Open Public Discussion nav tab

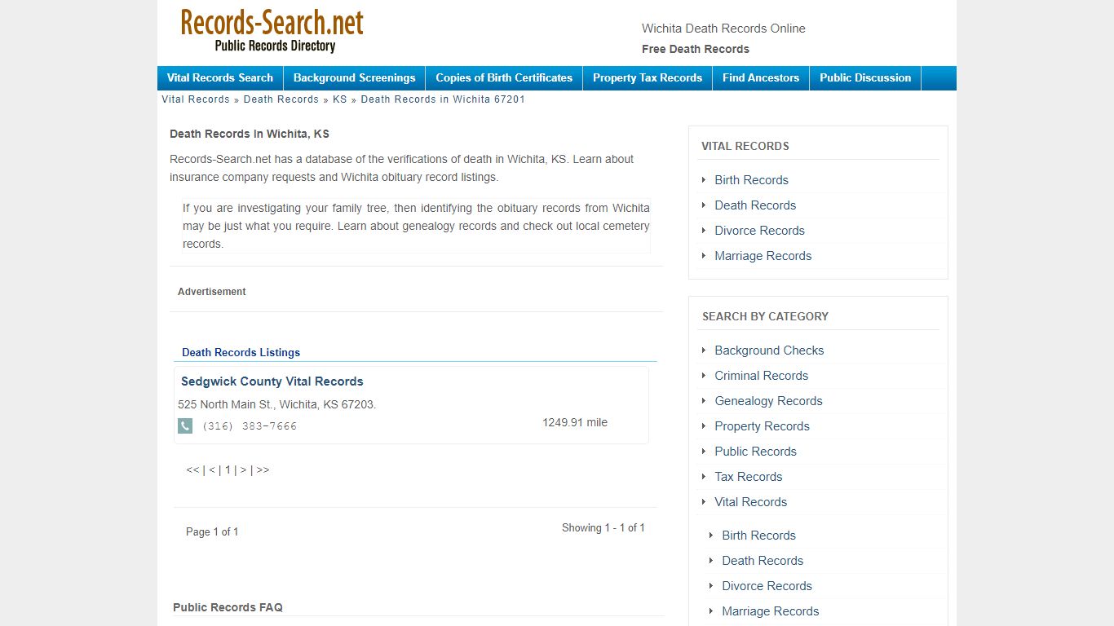[x=865, y=78]
